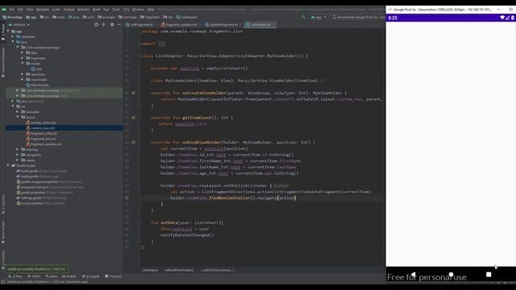Expand the data package

(x=23, y=52)
